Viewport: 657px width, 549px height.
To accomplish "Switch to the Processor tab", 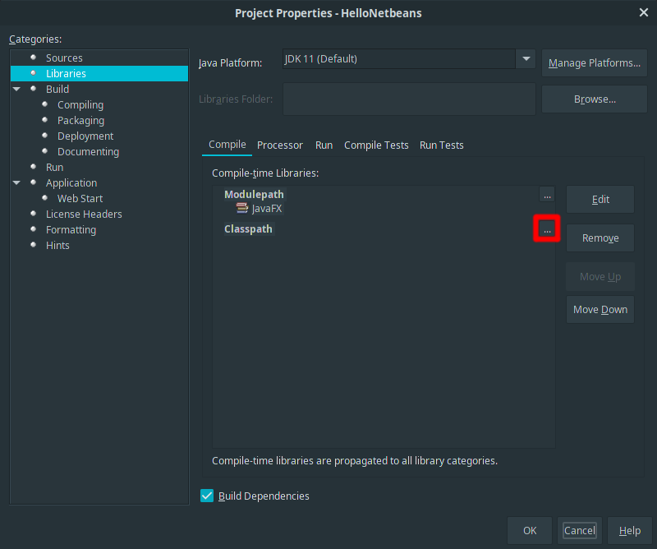I will (x=280, y=145).
